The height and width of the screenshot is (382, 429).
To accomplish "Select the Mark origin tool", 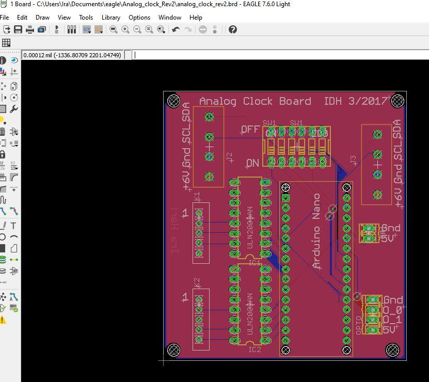I will pos(14,72).
